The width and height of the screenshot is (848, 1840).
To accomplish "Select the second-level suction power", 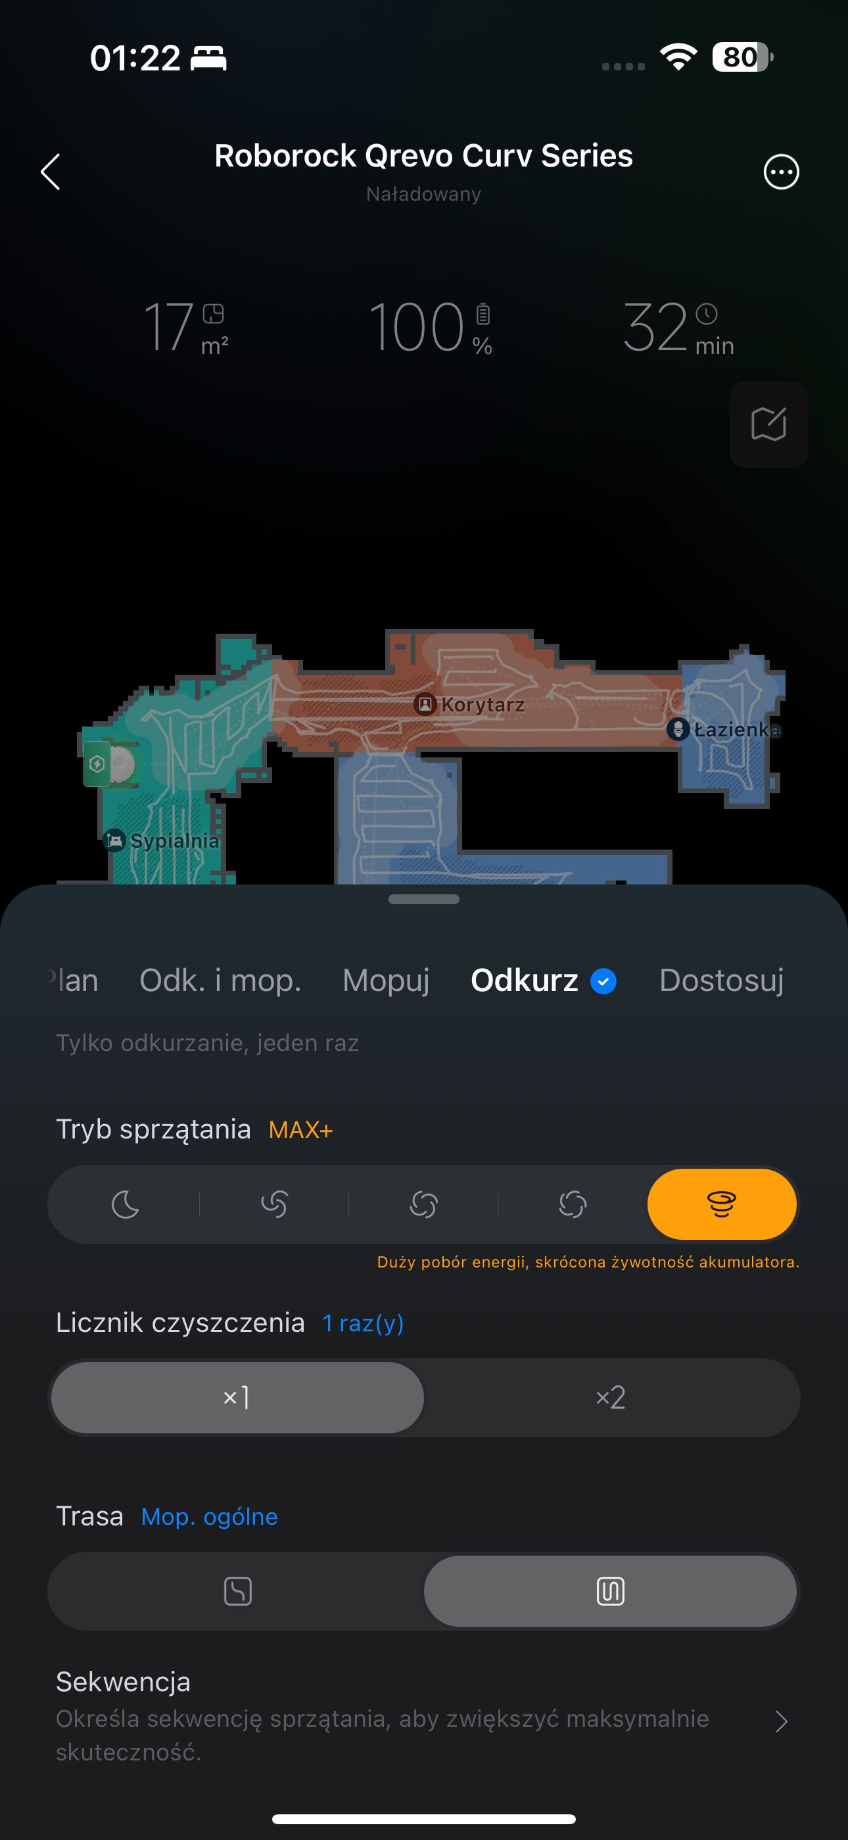I will point(274,1204).
